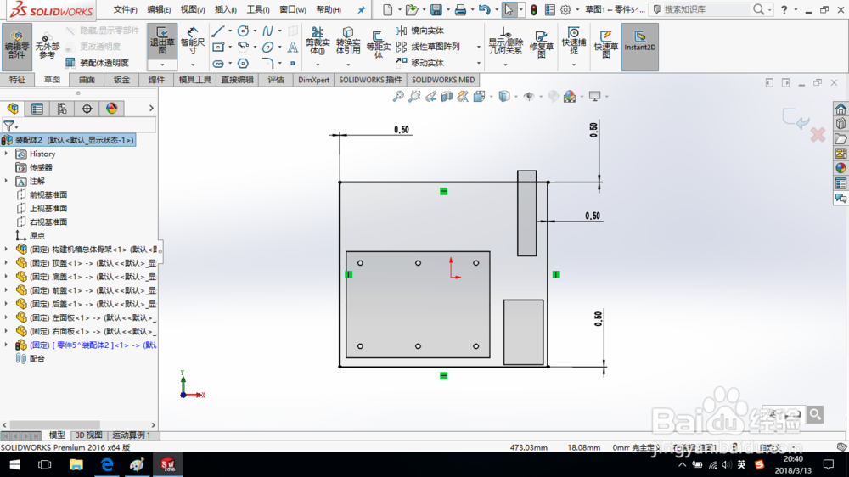The image size is (849, 477).
Task: Open Display/Delete Relations (显示/删除几何关系)
Action: (505, 41)
